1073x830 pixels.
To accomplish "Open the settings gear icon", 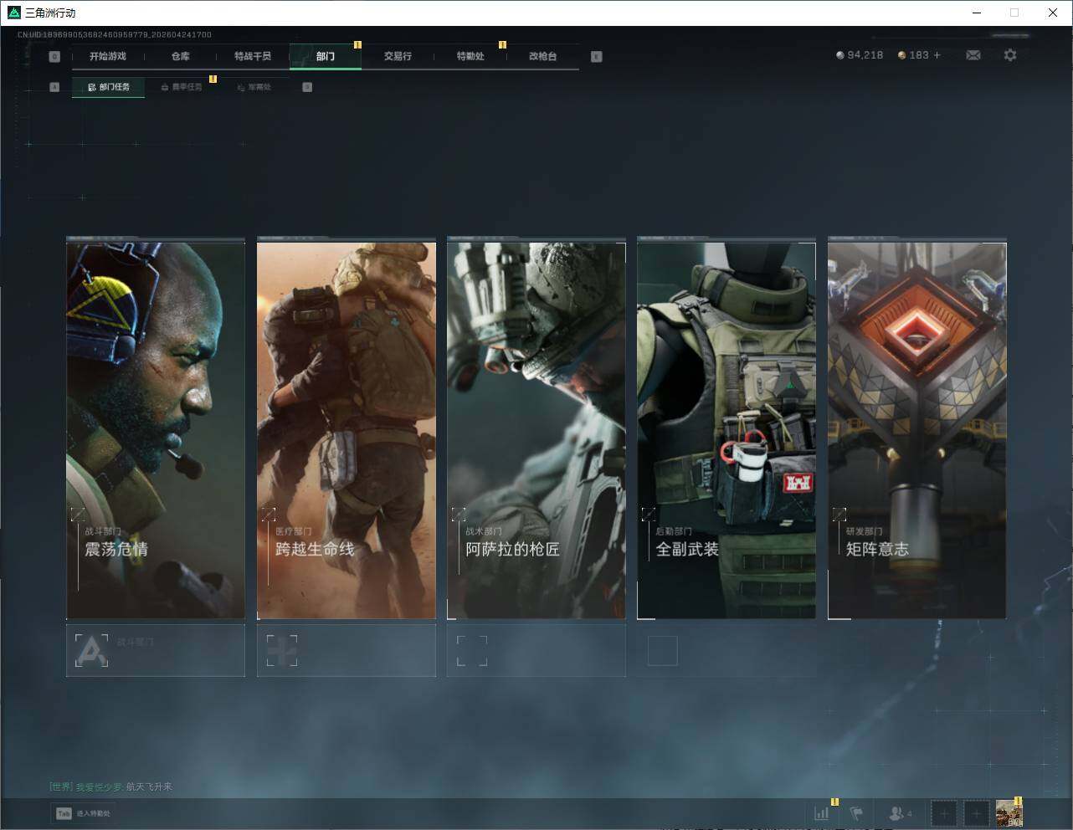I will tap(1010, 55).
